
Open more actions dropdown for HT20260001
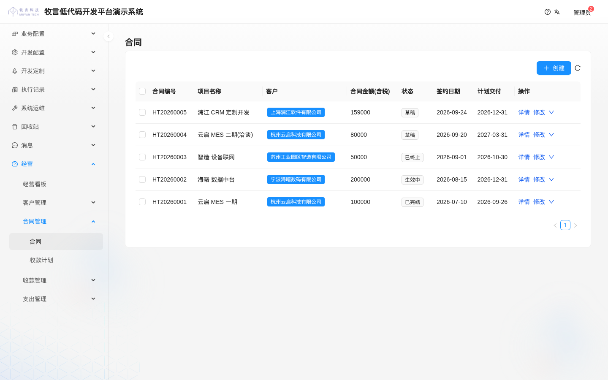[x=551, y=202]
